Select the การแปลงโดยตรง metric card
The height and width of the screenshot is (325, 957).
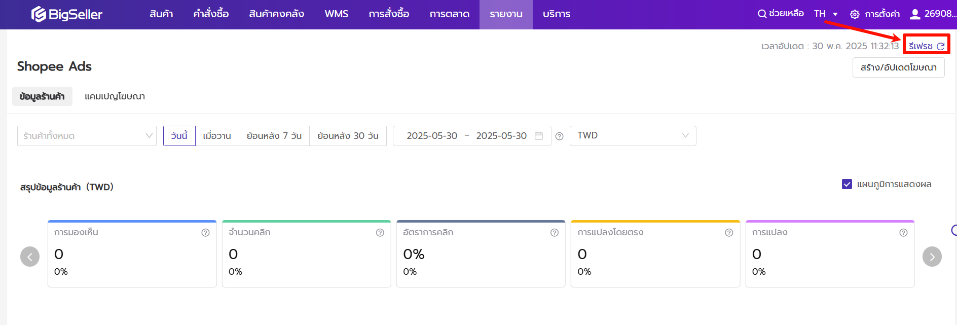655,254
